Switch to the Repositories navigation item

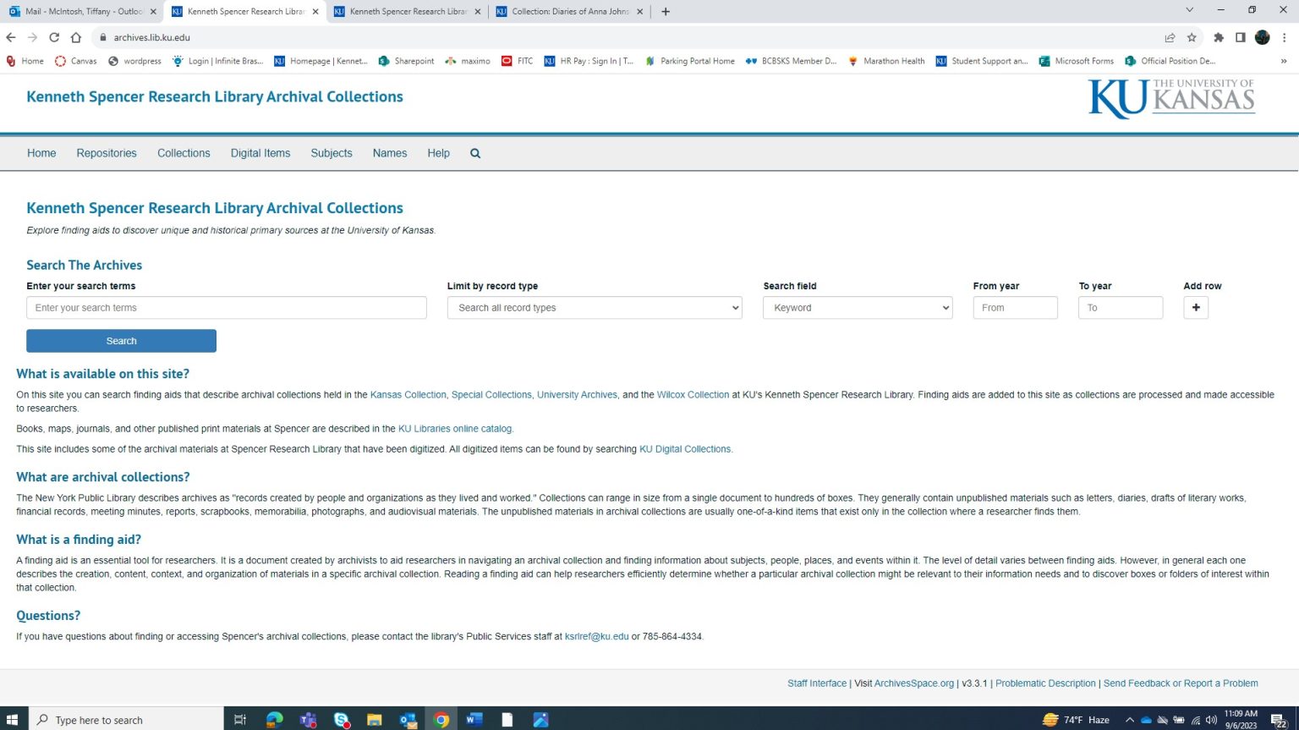click(x=106, y=153)
